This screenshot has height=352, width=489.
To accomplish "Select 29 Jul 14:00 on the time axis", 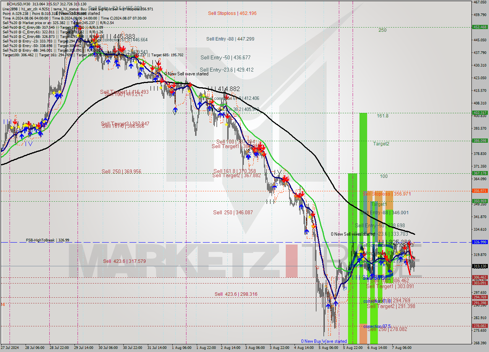I will (x=84, y=348).
